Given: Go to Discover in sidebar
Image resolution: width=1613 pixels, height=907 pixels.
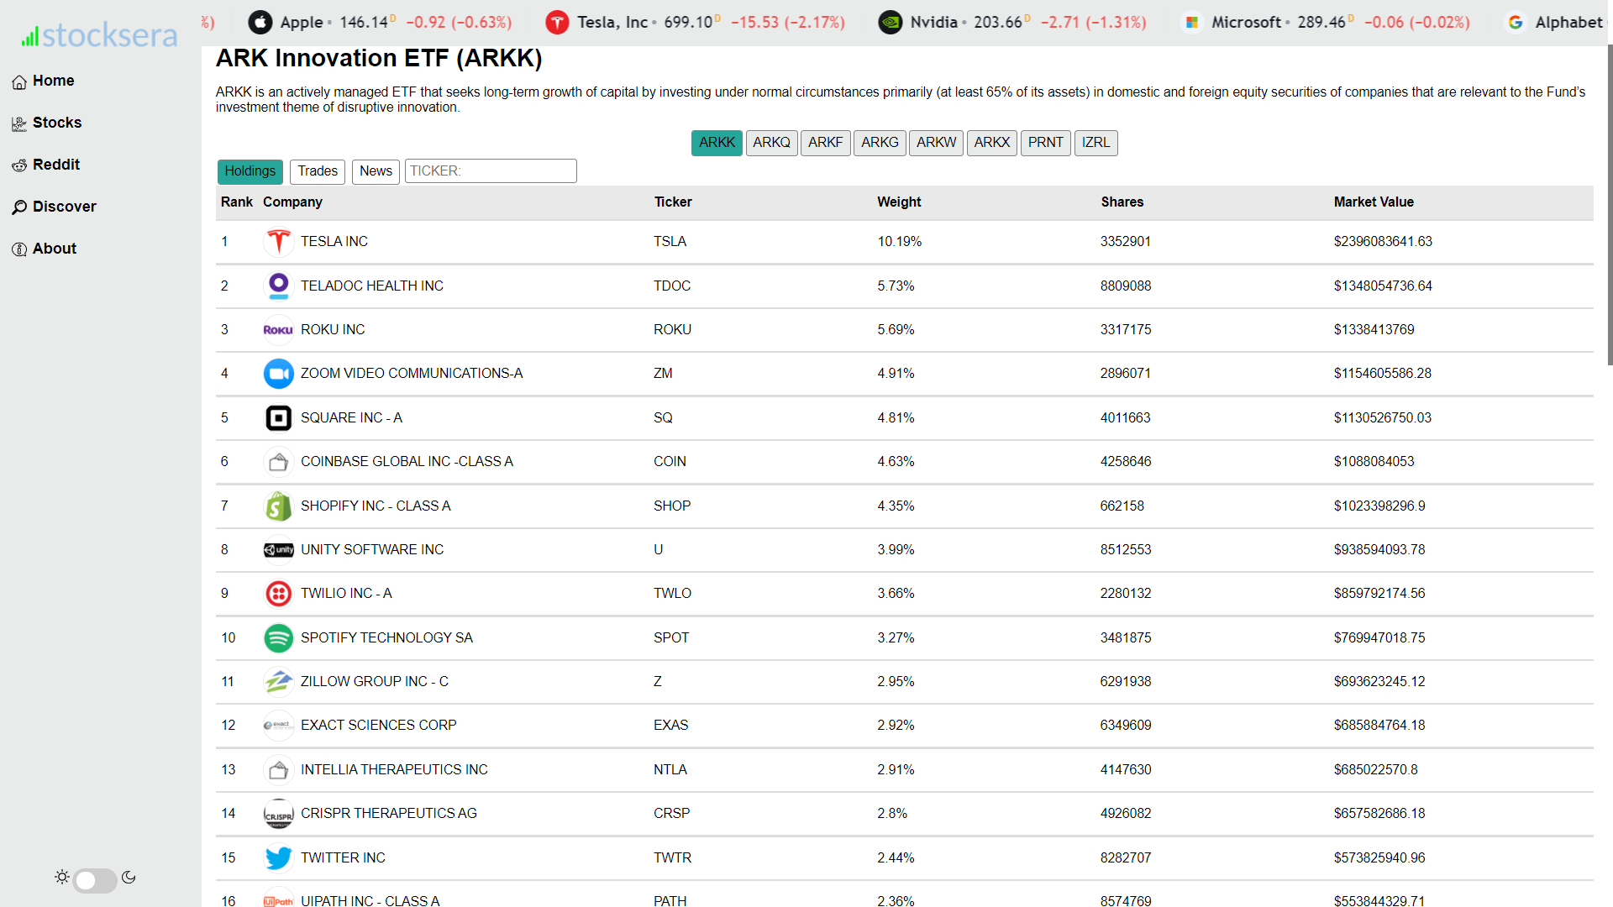Looking at the screenshot, I should [64, 207].
